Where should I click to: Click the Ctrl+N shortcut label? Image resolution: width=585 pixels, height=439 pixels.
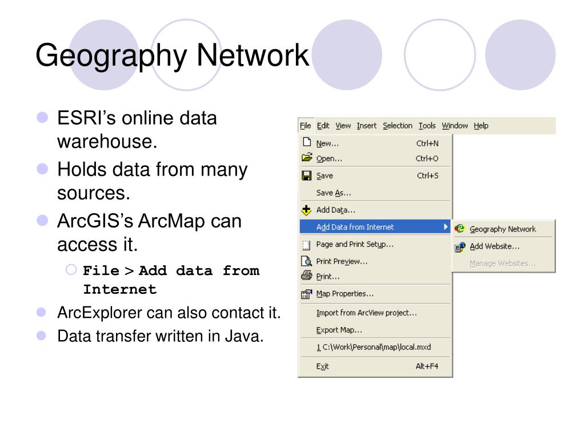[427, 143]
